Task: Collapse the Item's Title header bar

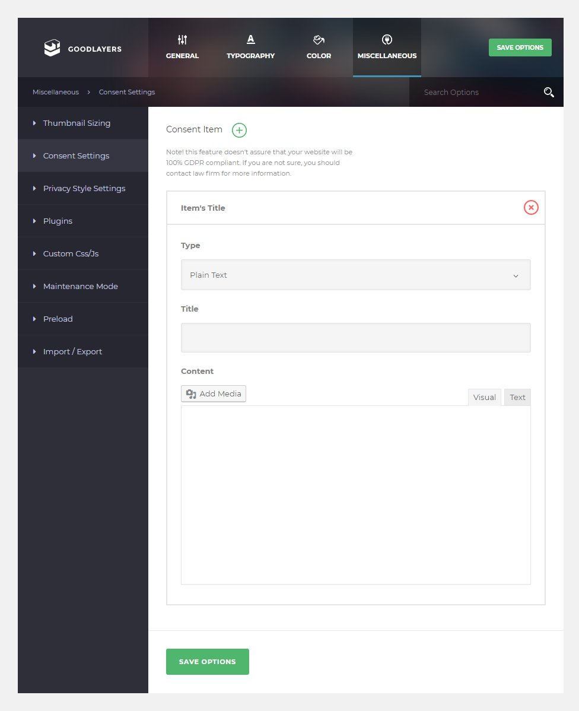Action: click(x=355, y=208)
